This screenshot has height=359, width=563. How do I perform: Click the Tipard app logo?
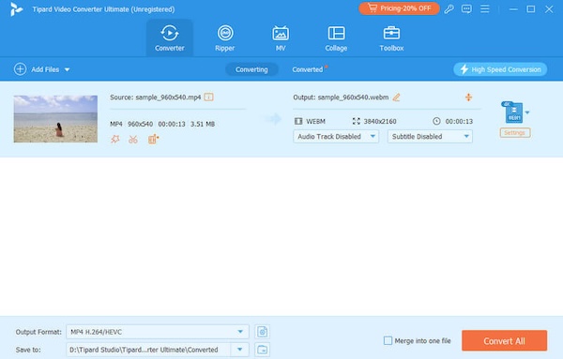coord(16,9)
